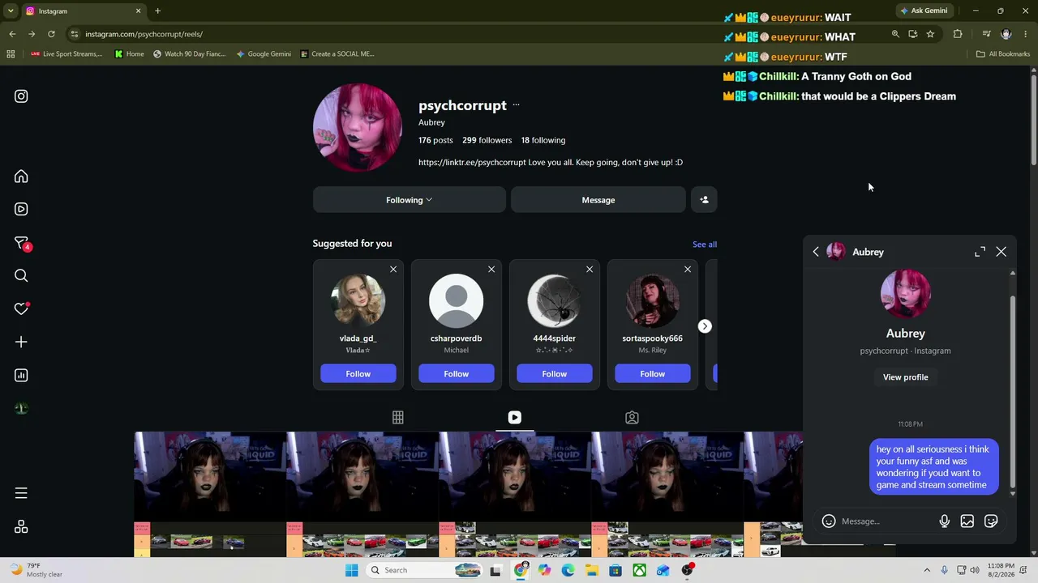Open the Windows Start menu
Screen dimensions: 1038x583
[351, 570]
